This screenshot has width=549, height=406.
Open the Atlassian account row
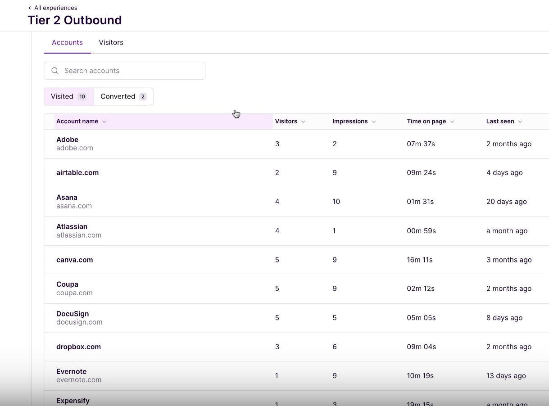click(x=296, y=231)
